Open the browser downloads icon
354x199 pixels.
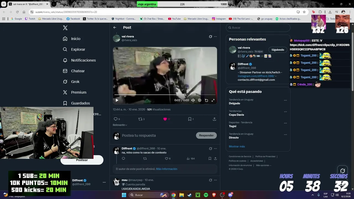tap(330, 12)
